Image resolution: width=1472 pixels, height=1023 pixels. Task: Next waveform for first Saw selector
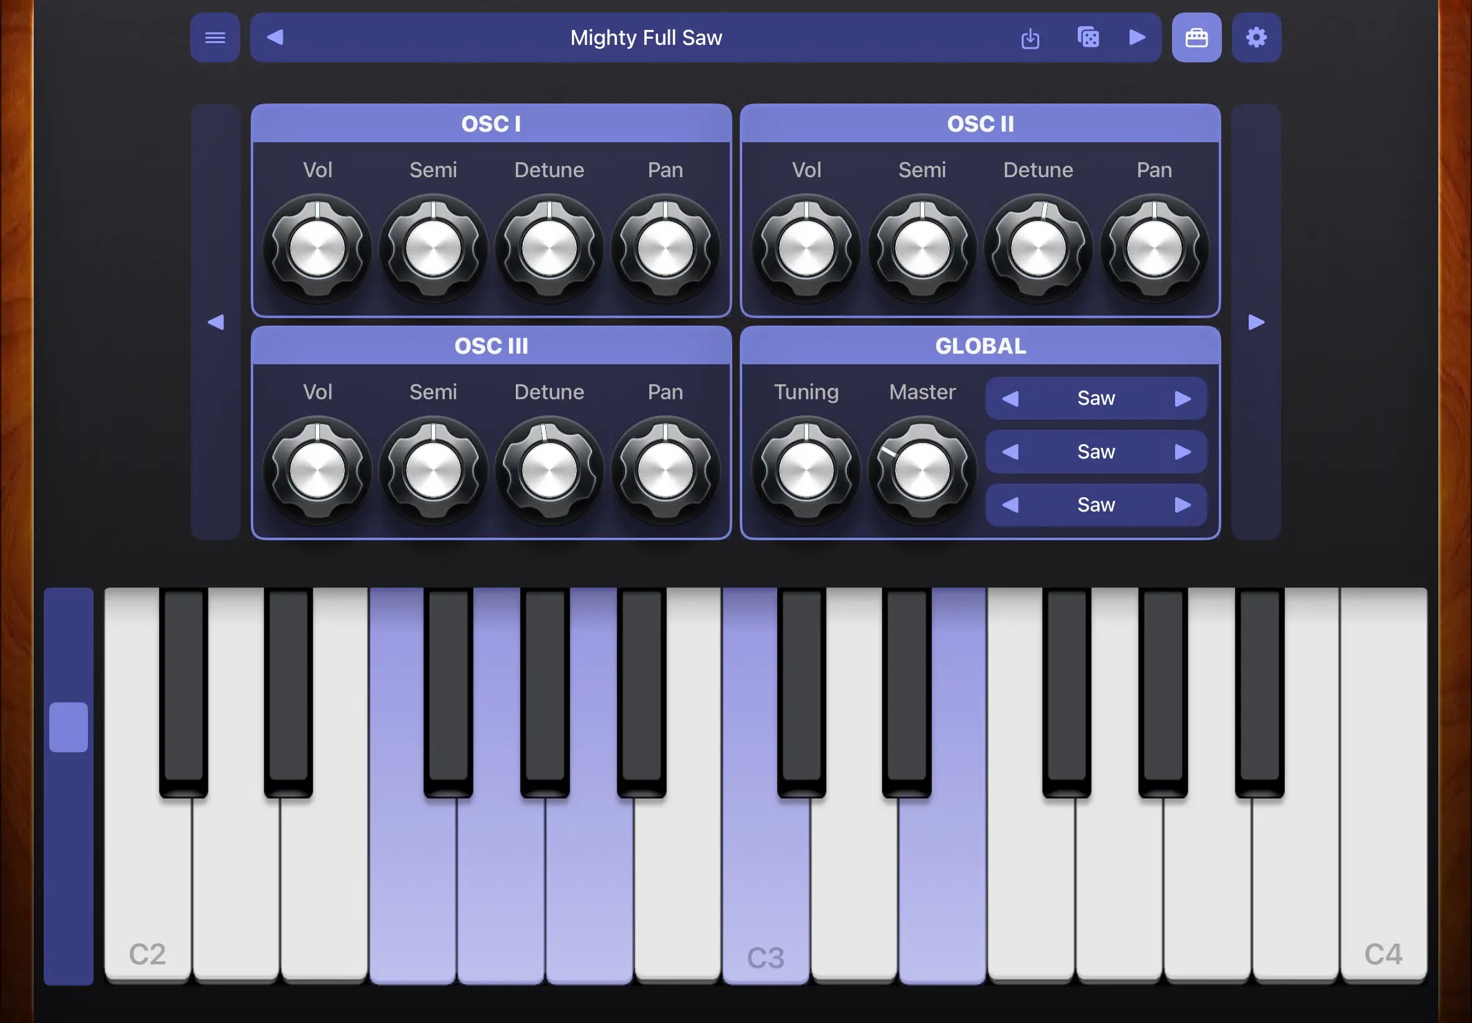click(1183, 399)
